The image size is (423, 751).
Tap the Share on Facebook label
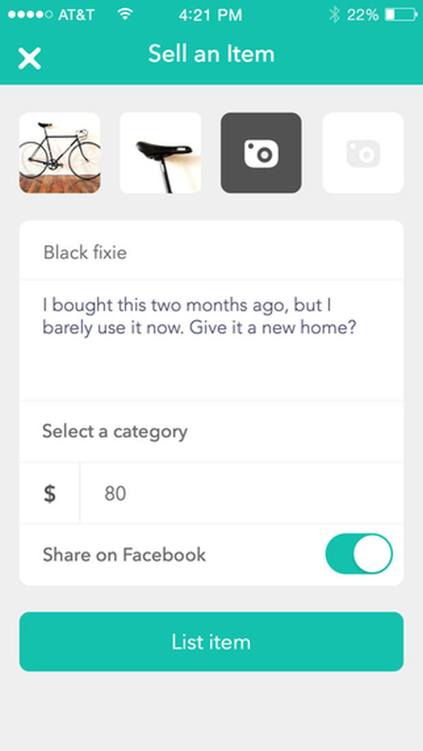[124, 555]
